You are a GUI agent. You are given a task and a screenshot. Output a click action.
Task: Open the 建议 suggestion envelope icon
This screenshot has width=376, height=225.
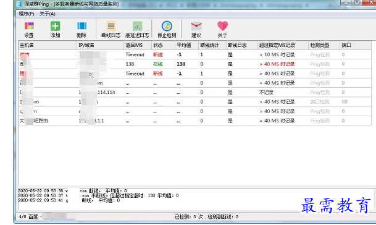[x=196, y=29]
